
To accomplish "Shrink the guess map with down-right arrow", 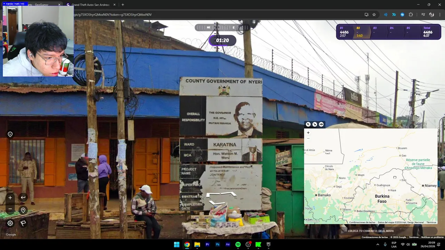I will [315, 124].
